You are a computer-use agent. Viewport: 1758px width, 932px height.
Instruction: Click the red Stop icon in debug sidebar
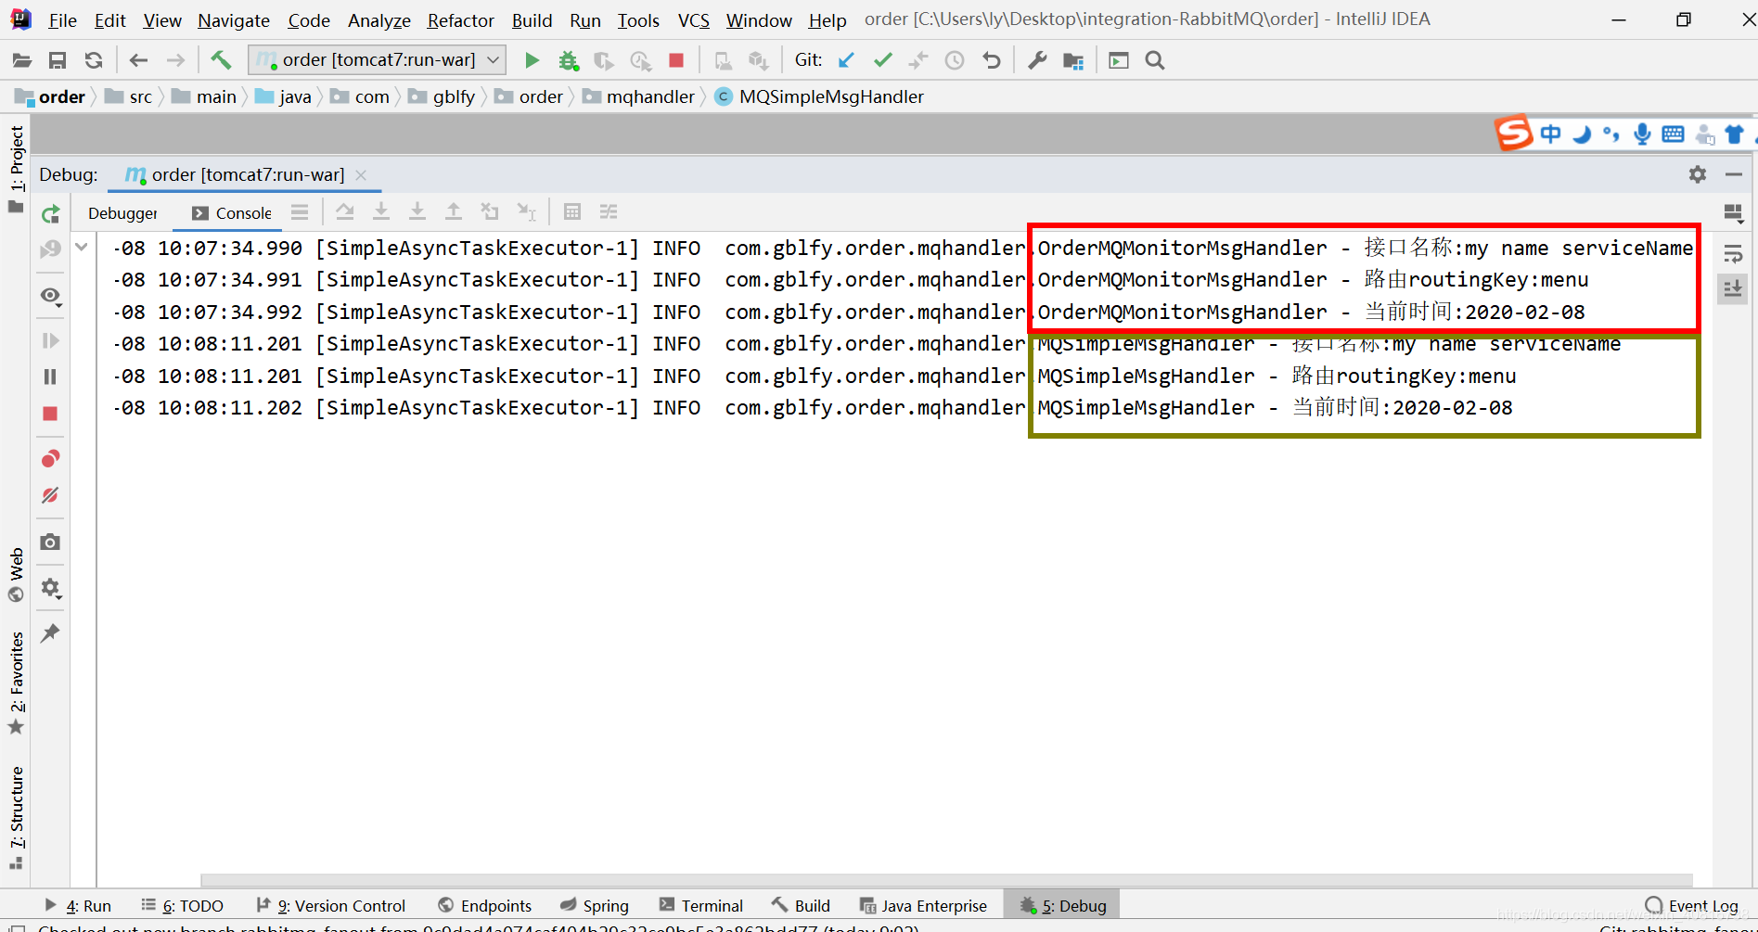point(51,414)
